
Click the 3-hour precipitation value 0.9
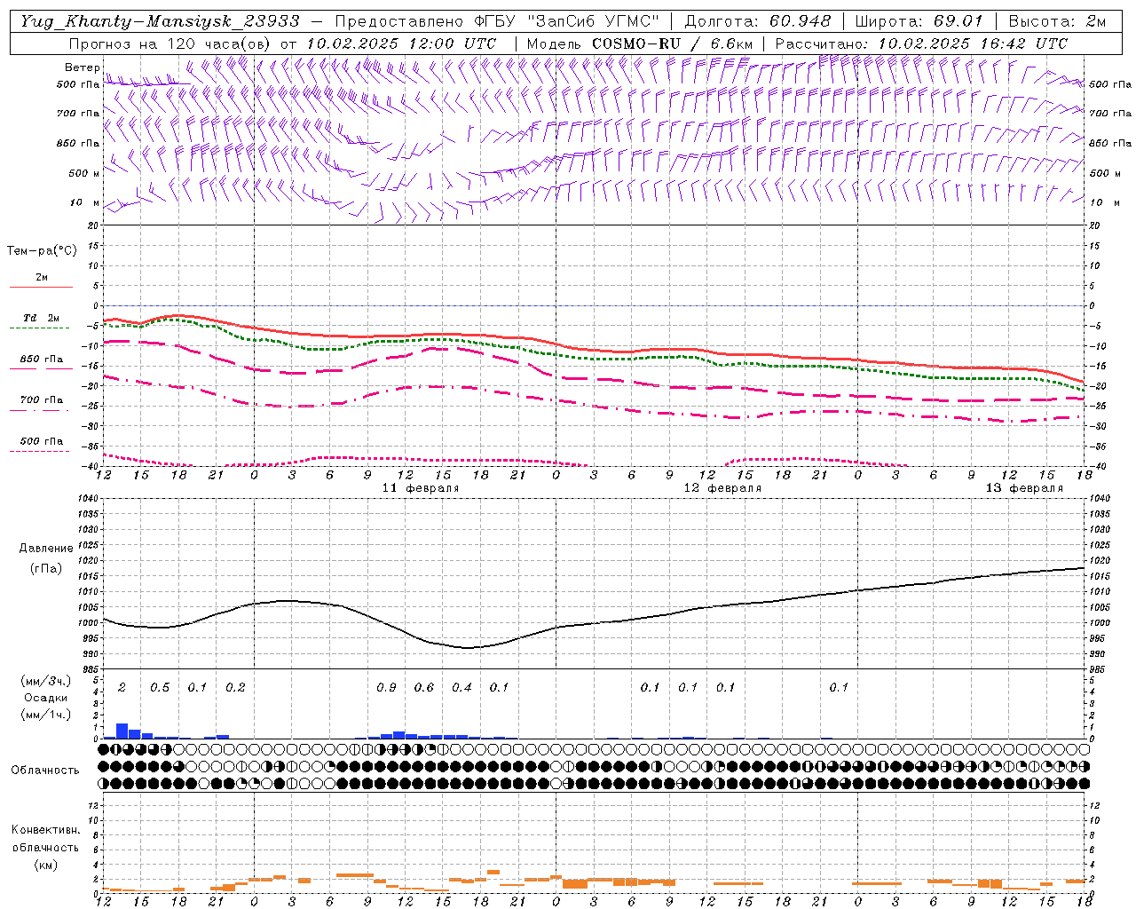tap(386, 687)
